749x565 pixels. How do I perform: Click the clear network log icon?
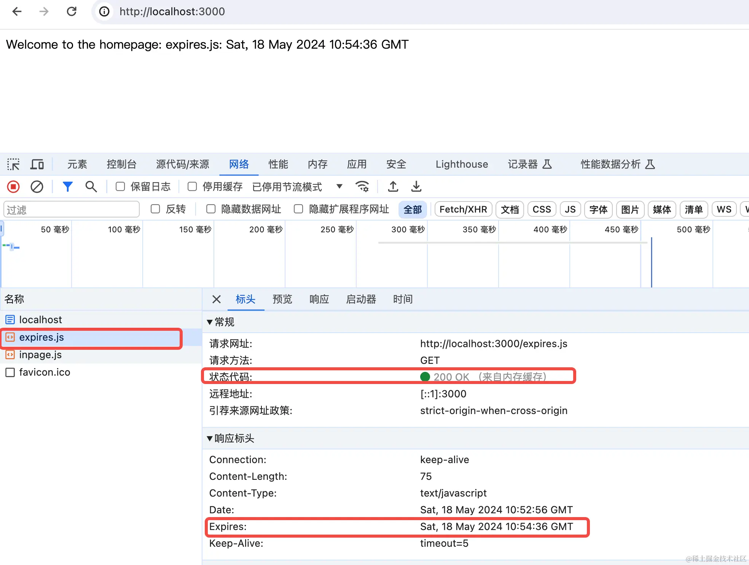click(37, 187)
